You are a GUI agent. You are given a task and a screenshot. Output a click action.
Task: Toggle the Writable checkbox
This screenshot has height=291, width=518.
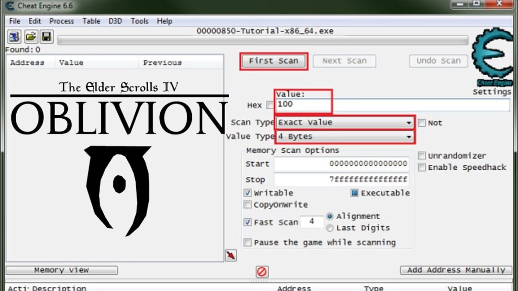click(247, 192)
